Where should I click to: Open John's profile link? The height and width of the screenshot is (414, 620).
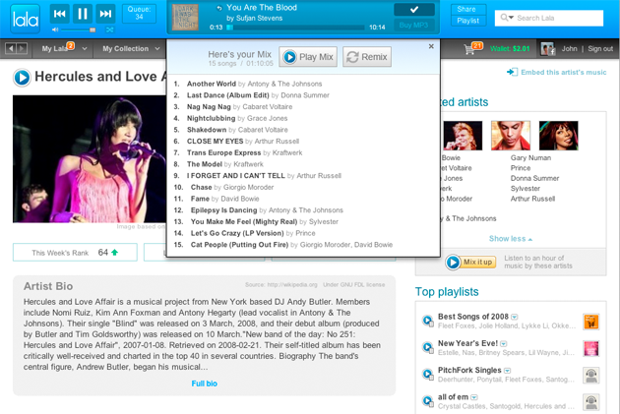(570, 48)
